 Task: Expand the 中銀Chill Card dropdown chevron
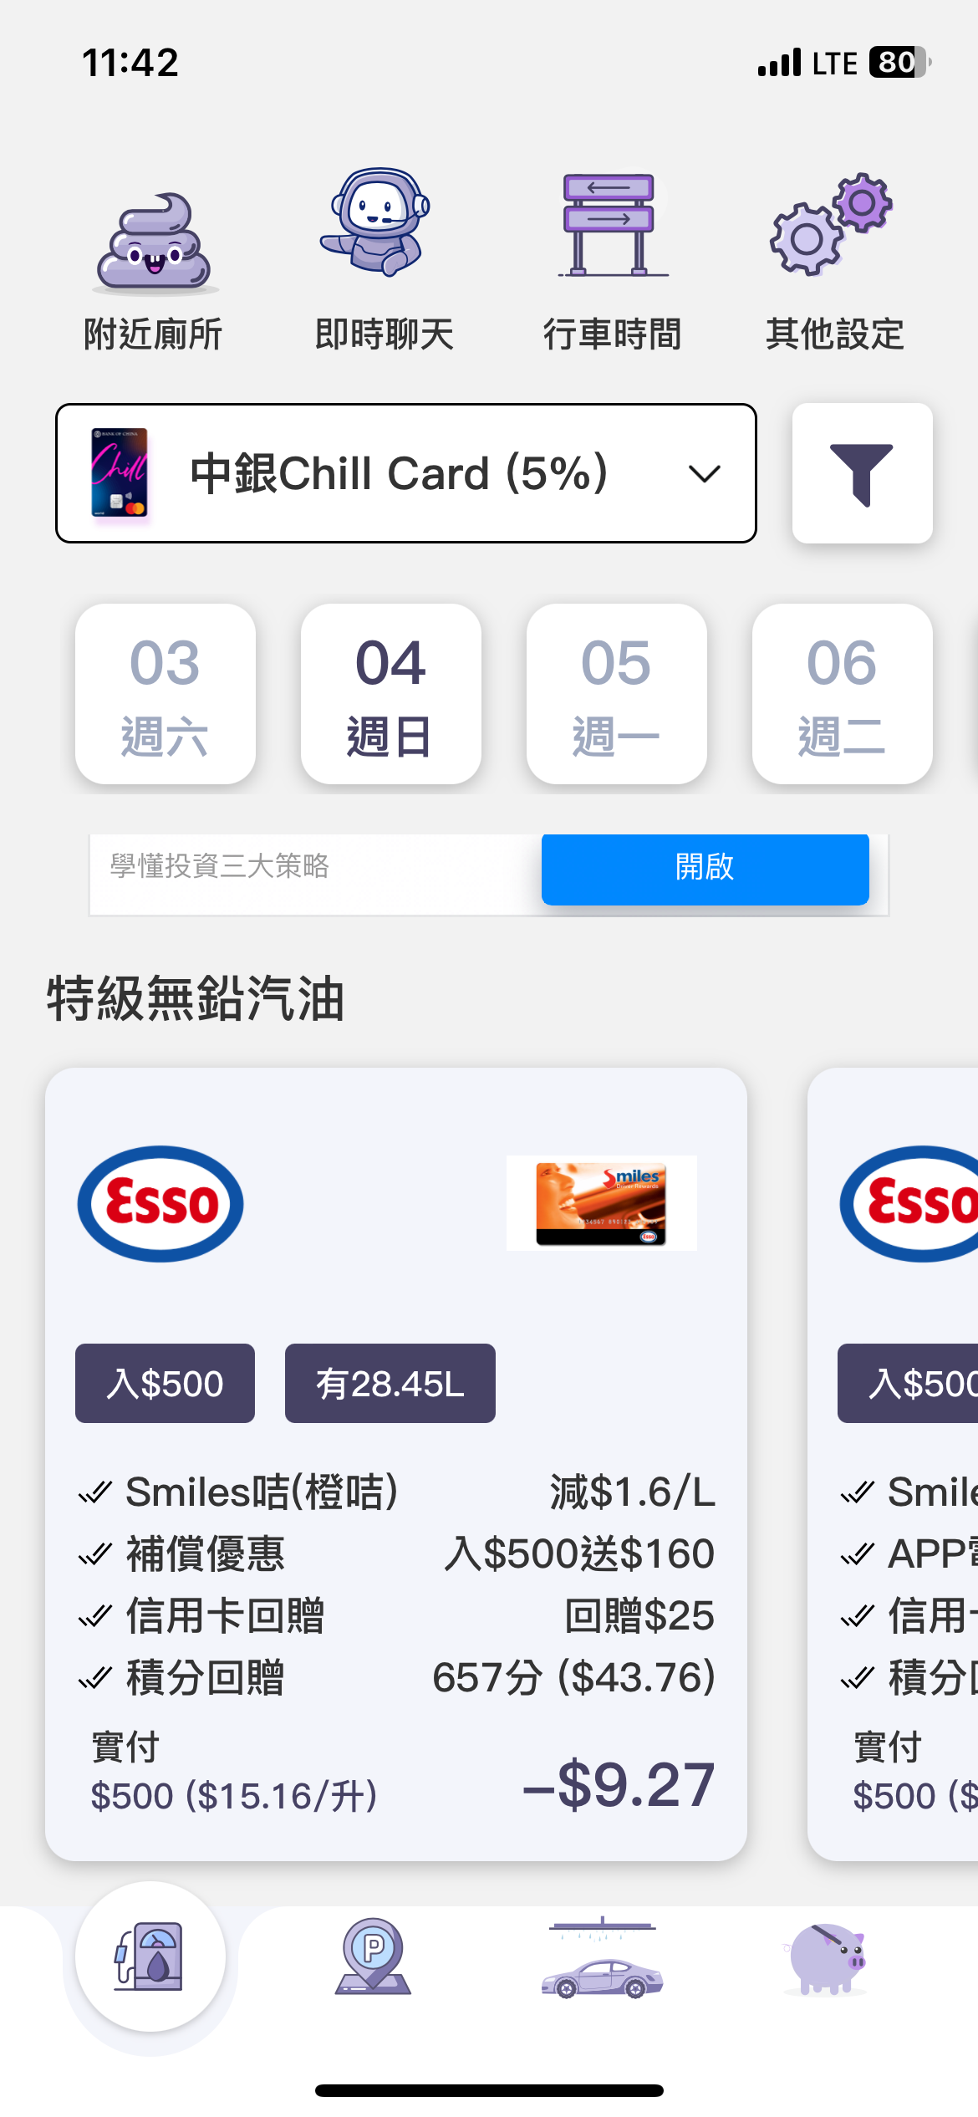704,474
